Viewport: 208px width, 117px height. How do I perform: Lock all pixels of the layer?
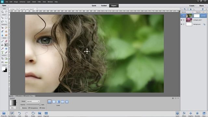click(x=191, y=9)
